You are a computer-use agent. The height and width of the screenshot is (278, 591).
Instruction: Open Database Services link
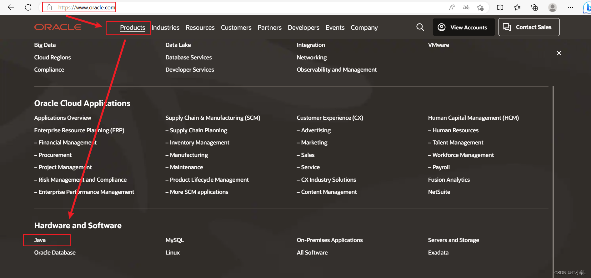tap(189, 58)
